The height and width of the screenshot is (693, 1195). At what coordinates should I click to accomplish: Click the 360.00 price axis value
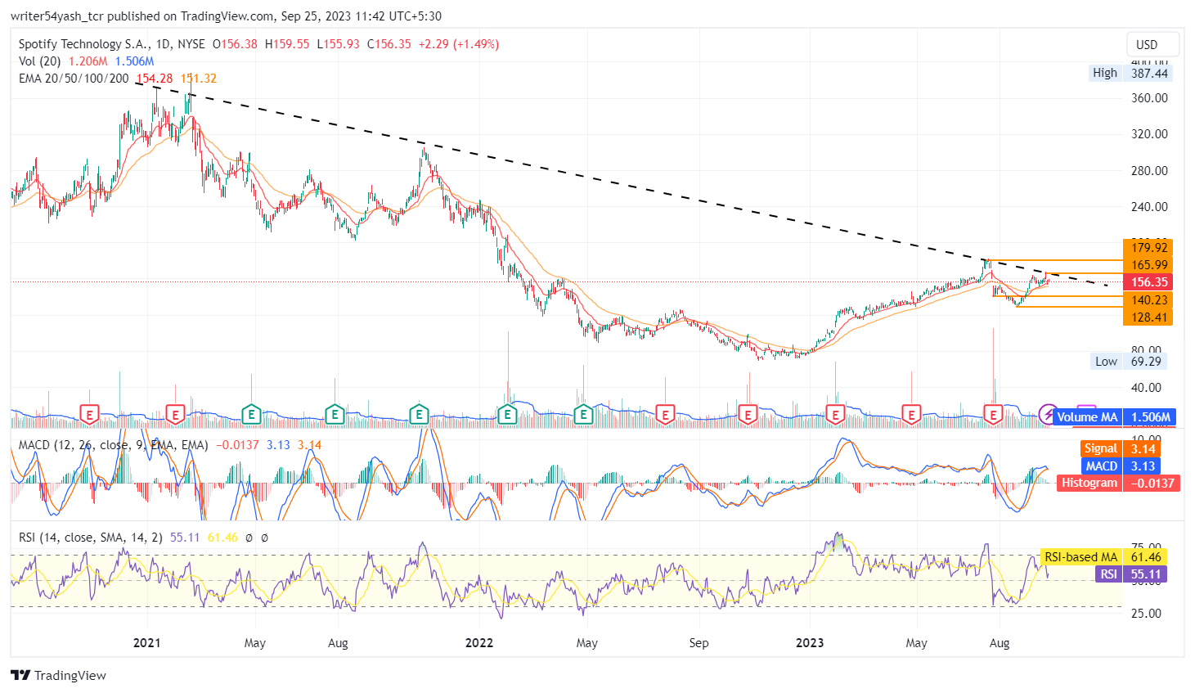[1149, 98]
